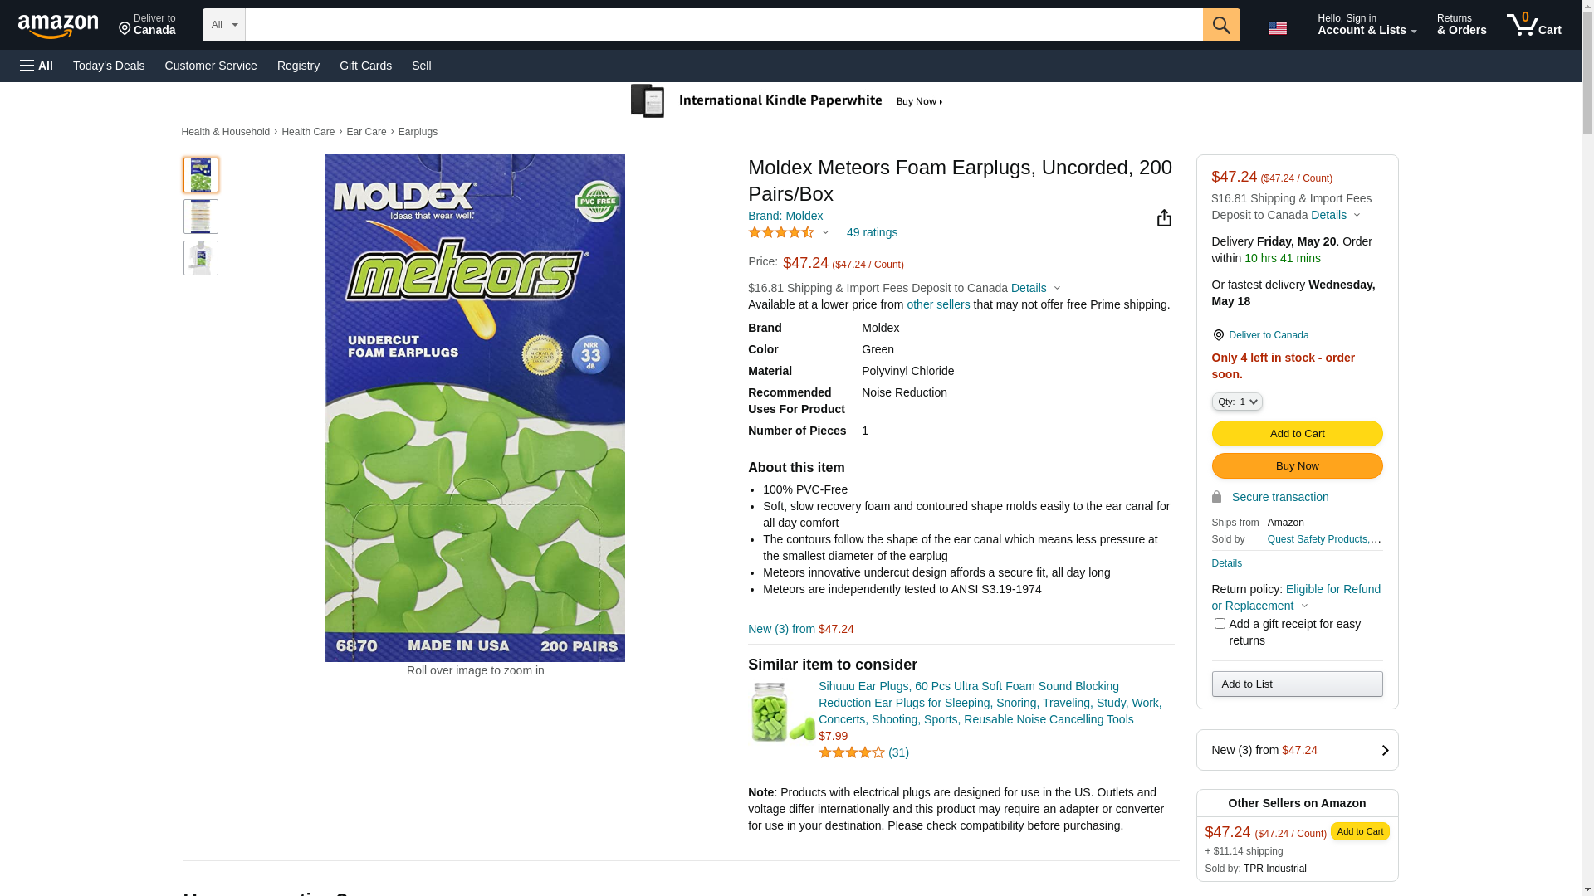Open the 49 ratings link

(872, 233)
